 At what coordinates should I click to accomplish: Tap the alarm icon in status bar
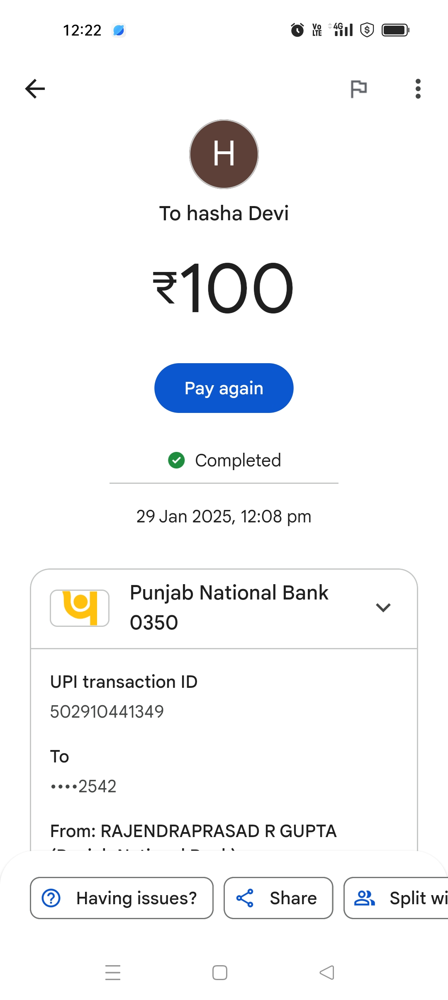point(297,30)
